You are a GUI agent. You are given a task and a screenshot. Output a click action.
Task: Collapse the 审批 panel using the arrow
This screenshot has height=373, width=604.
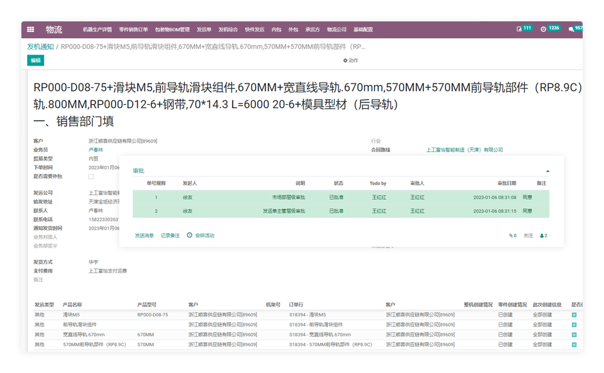(547, 171)
